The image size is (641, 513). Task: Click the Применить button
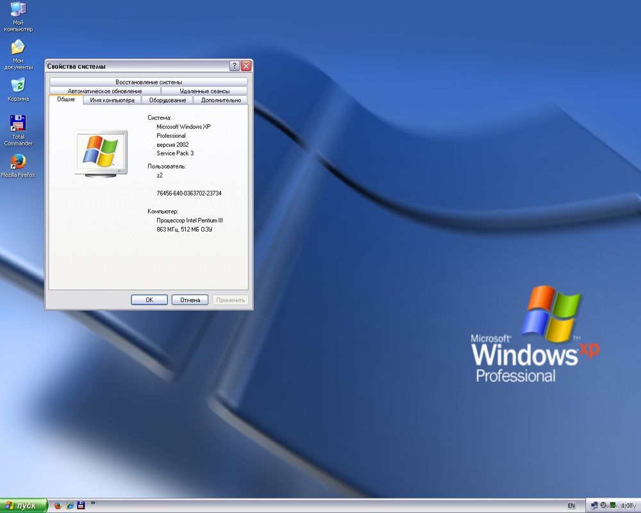[231, 300]
